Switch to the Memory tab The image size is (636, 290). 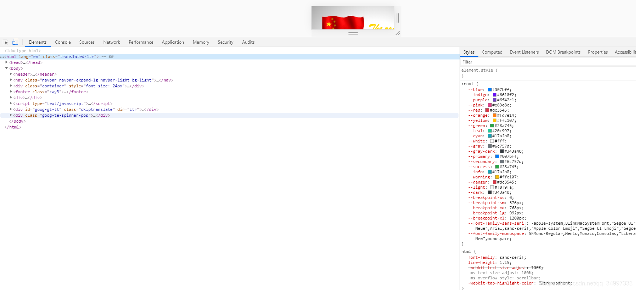201,42
